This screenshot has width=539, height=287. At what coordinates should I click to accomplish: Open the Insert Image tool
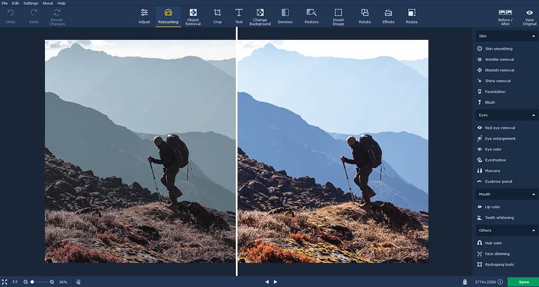click(x=338, y=16)
